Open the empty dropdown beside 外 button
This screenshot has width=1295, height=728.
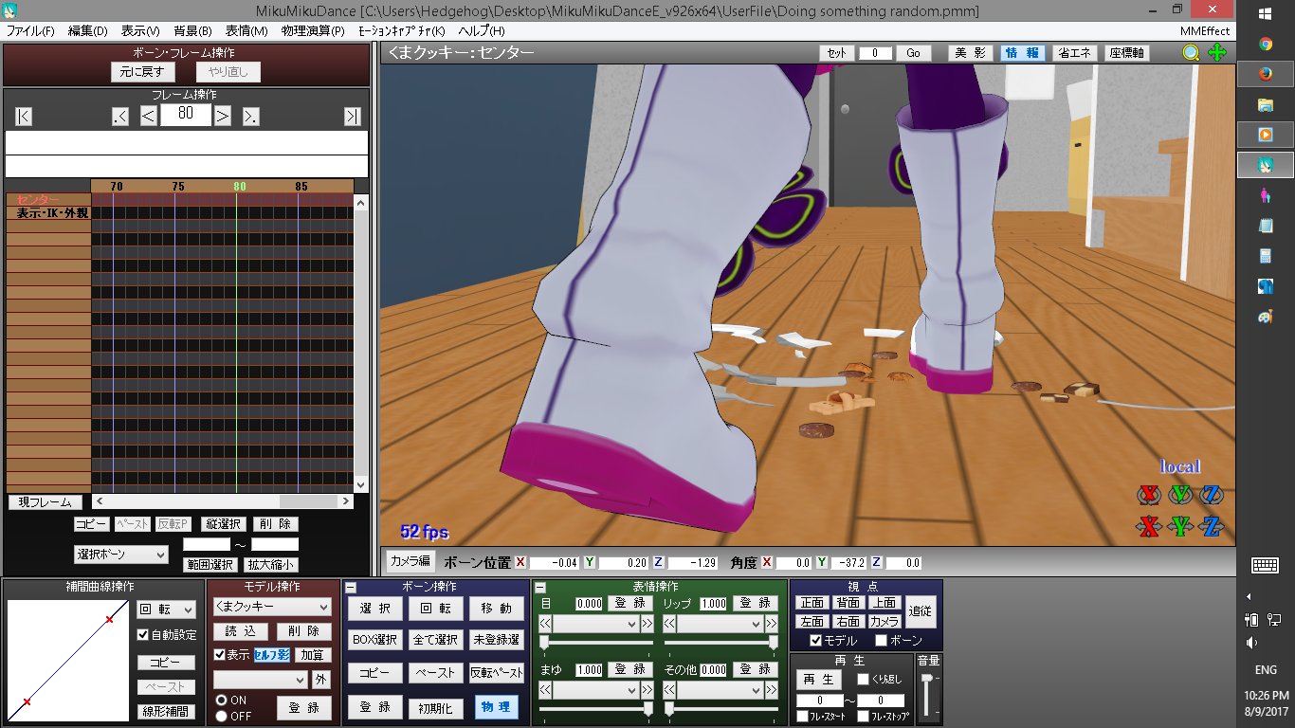[261, 680]
